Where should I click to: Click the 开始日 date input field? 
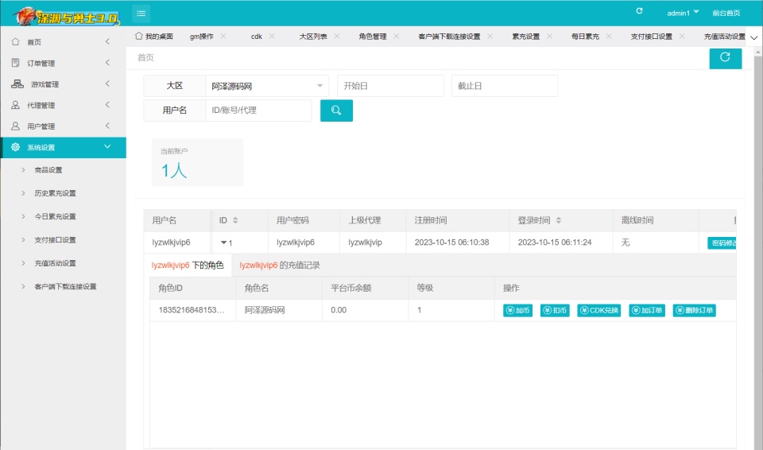(x=391, y=86)
